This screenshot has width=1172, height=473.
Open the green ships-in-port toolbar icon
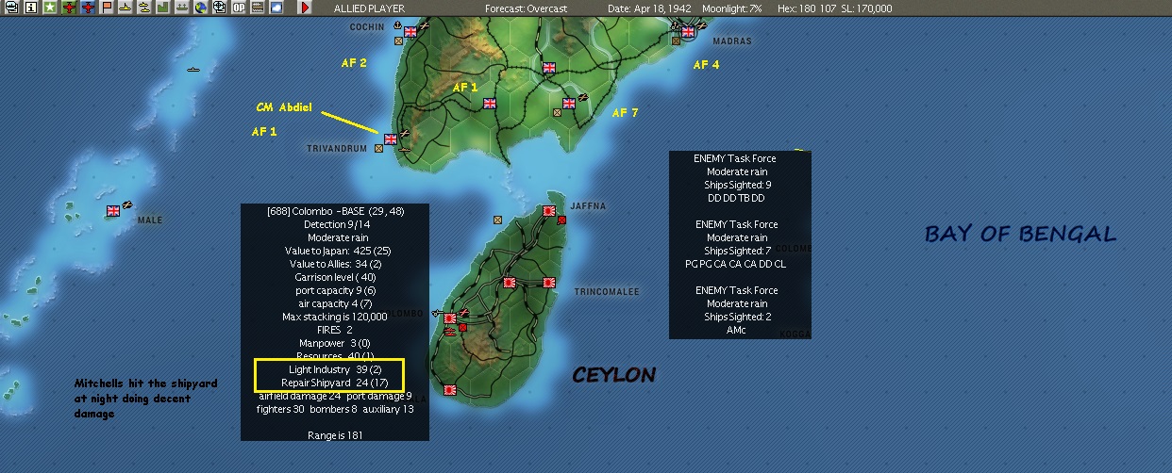click(x=181, y=8)
